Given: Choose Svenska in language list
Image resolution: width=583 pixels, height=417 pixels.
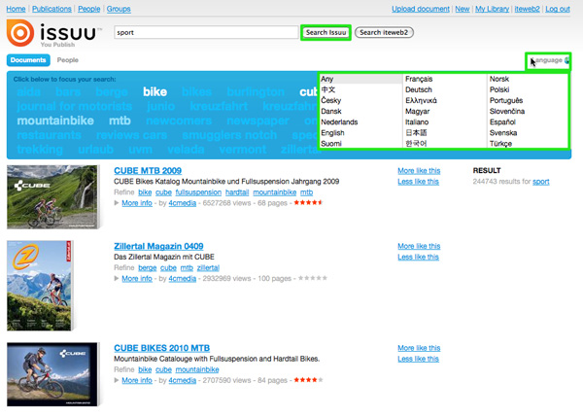Looking at the screenshot, I should 503,133.
